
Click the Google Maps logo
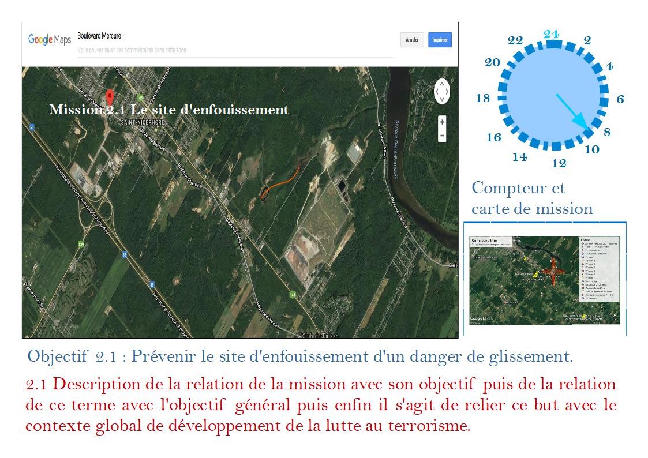[x=50, y=39]
